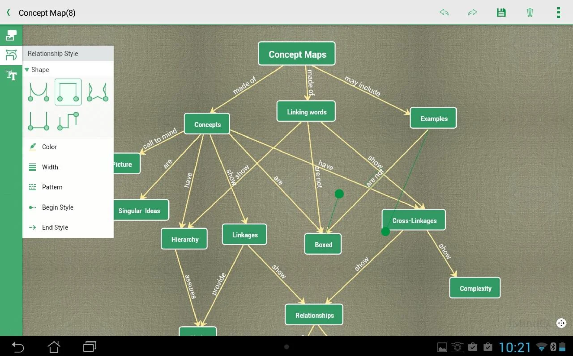Go back with the top-left chevron
The image size is (573, 356).
[x=9, y=12]
